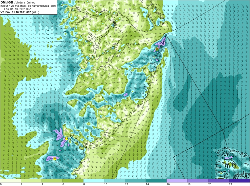Click the yellow gust label 29
Screen dimensions: 250x186
point(66,138)
